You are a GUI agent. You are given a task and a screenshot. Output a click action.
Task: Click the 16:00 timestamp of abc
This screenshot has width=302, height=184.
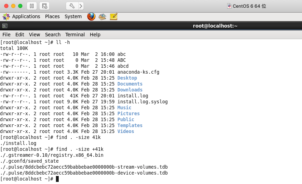[x=107, y=54]
